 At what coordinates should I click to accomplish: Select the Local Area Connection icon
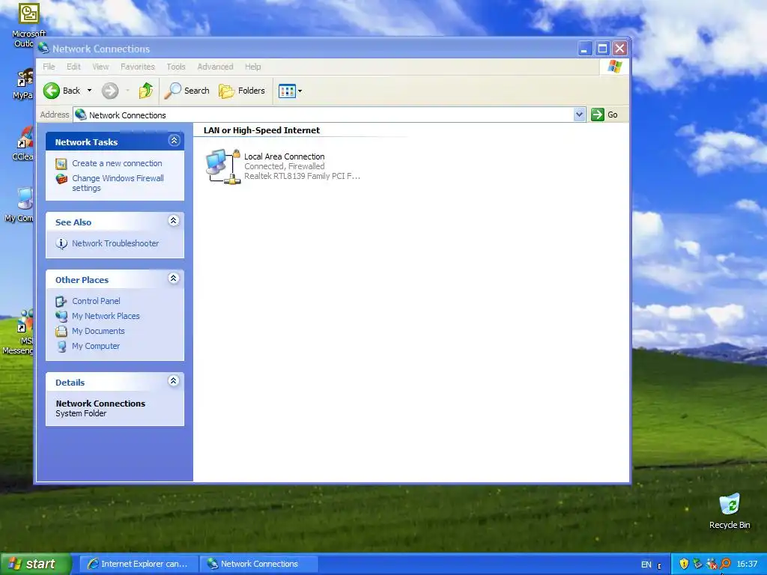click(x=223, y=167)
